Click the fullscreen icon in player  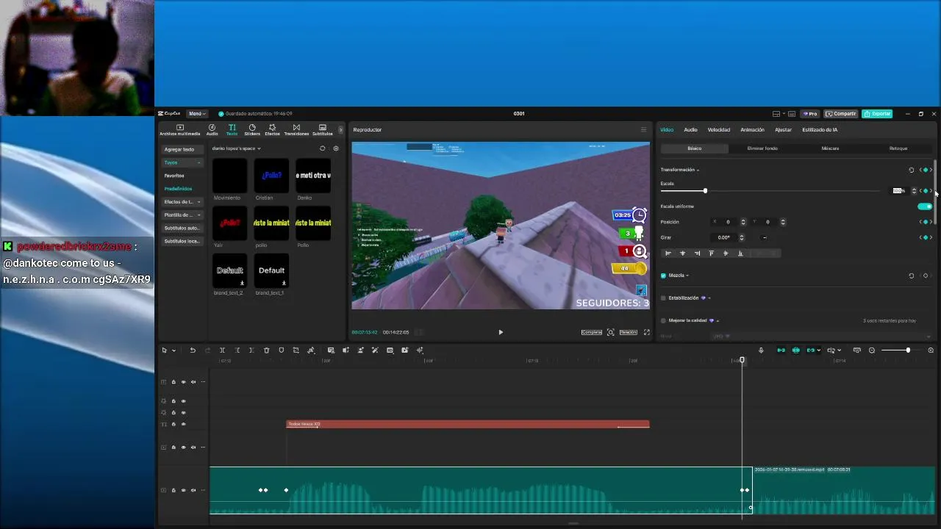click(647, 332)
